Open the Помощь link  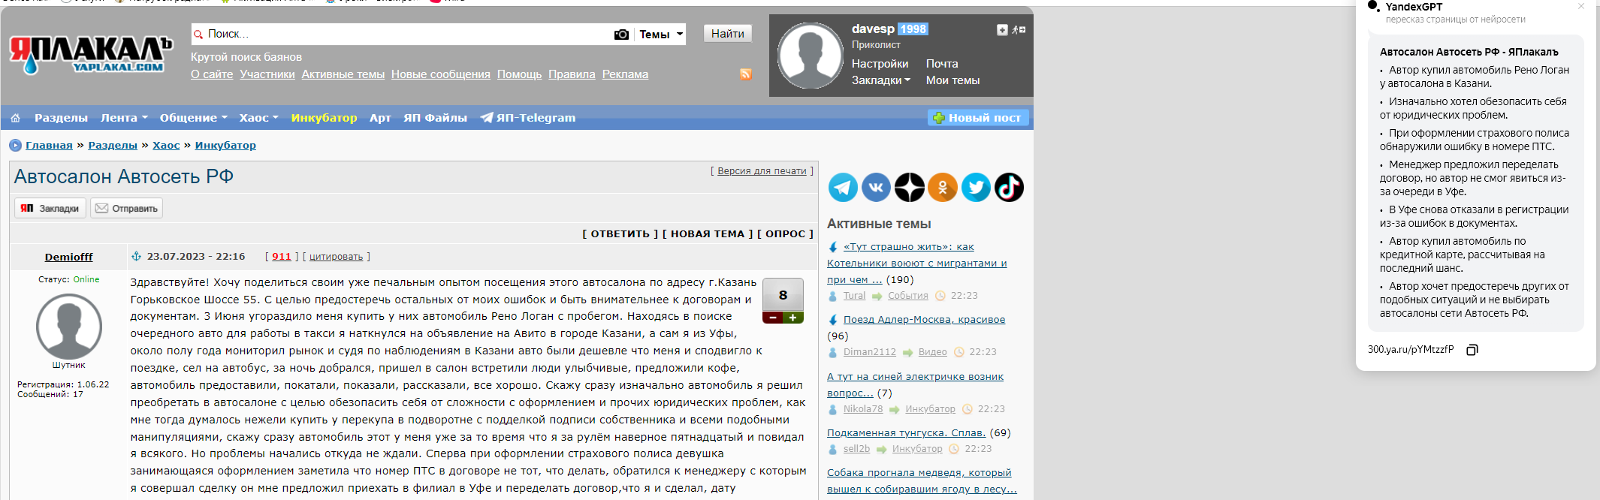(519, 74)
